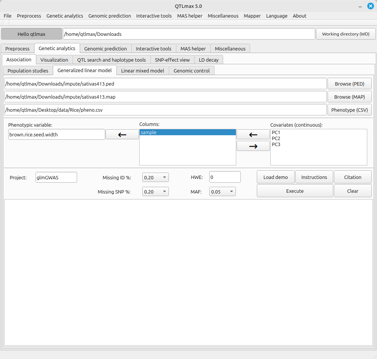This screenshot has height=359, width=377.
Task: Click the HWE input field
Action: 225,177
